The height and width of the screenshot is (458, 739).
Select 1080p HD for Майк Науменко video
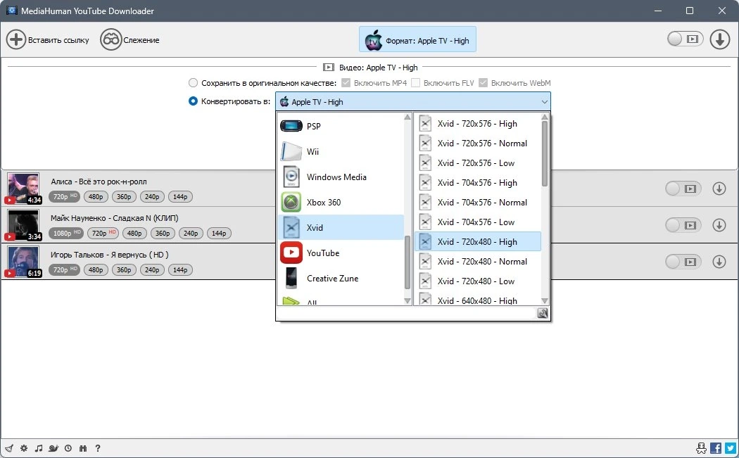(66, 234)
